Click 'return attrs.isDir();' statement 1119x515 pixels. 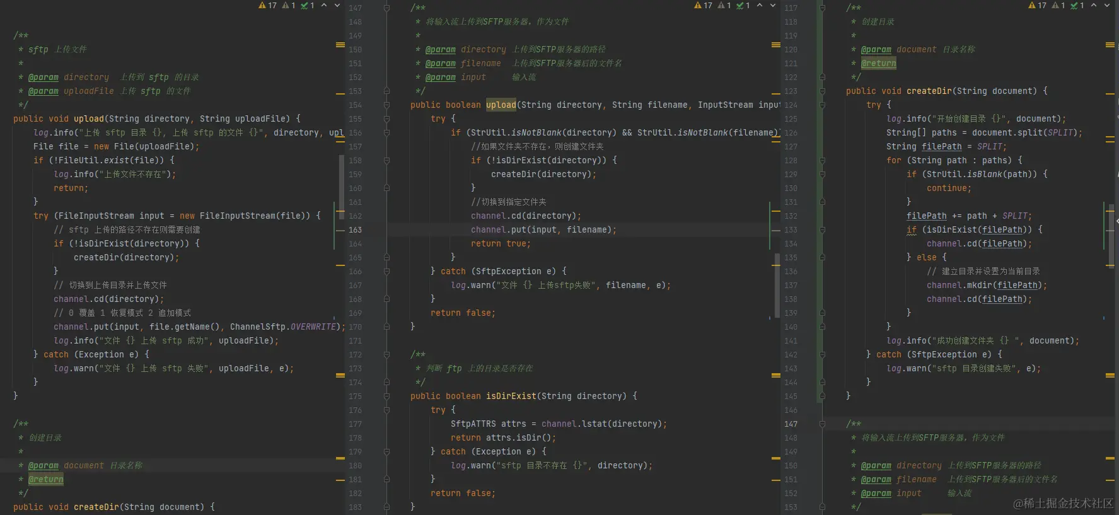click(504, 437)
